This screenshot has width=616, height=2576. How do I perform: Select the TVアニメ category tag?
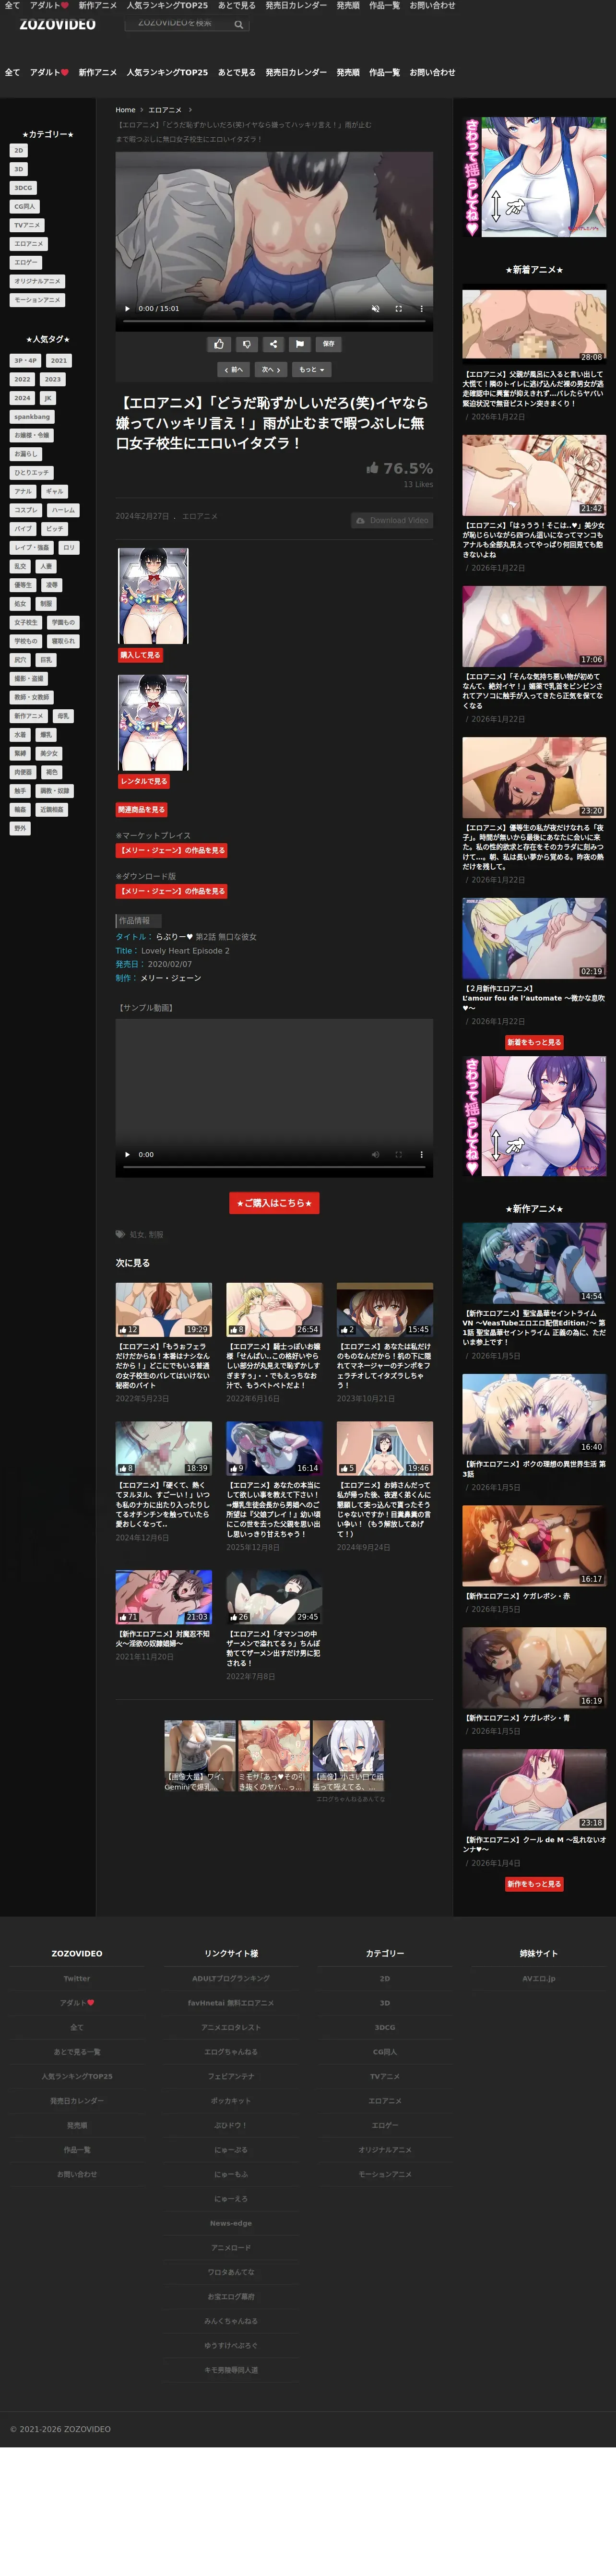27,225
